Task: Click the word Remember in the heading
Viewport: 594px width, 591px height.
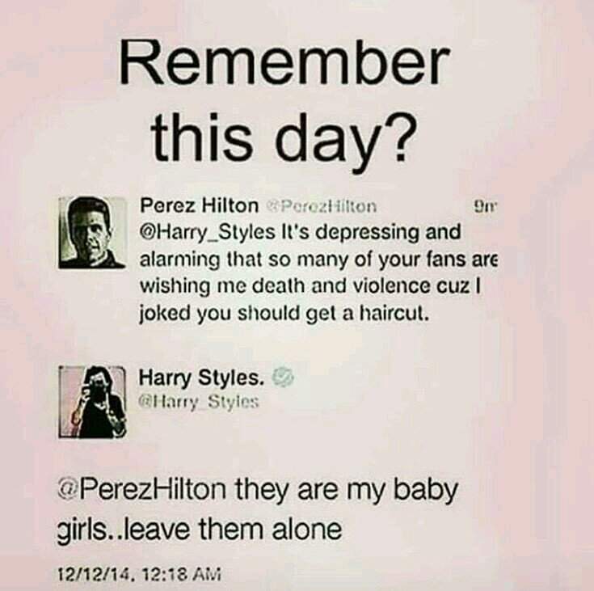Action: [285, 65]
